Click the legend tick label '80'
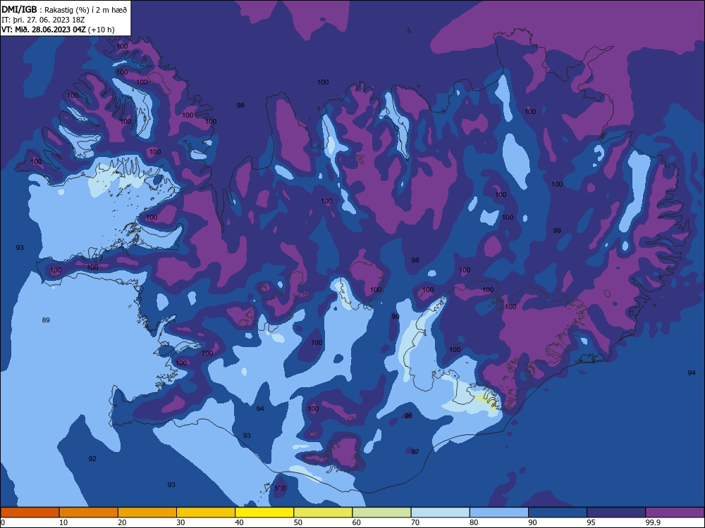The image size is (705, 528). point(474,522)
